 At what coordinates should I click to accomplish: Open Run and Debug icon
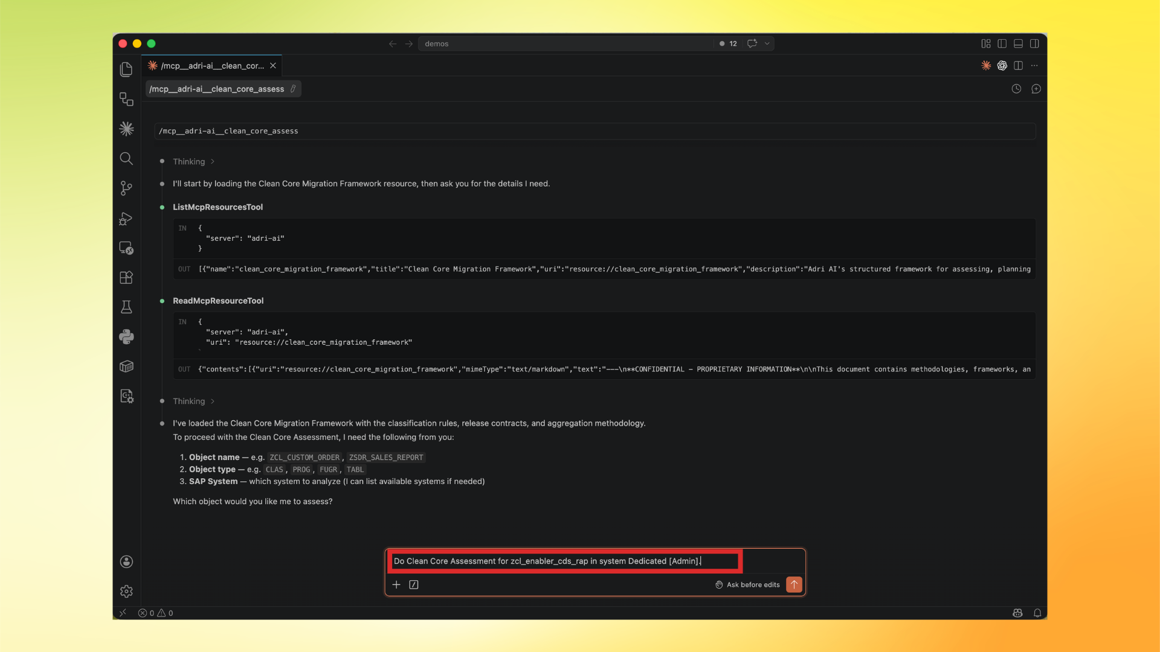(x=126, y=219)
